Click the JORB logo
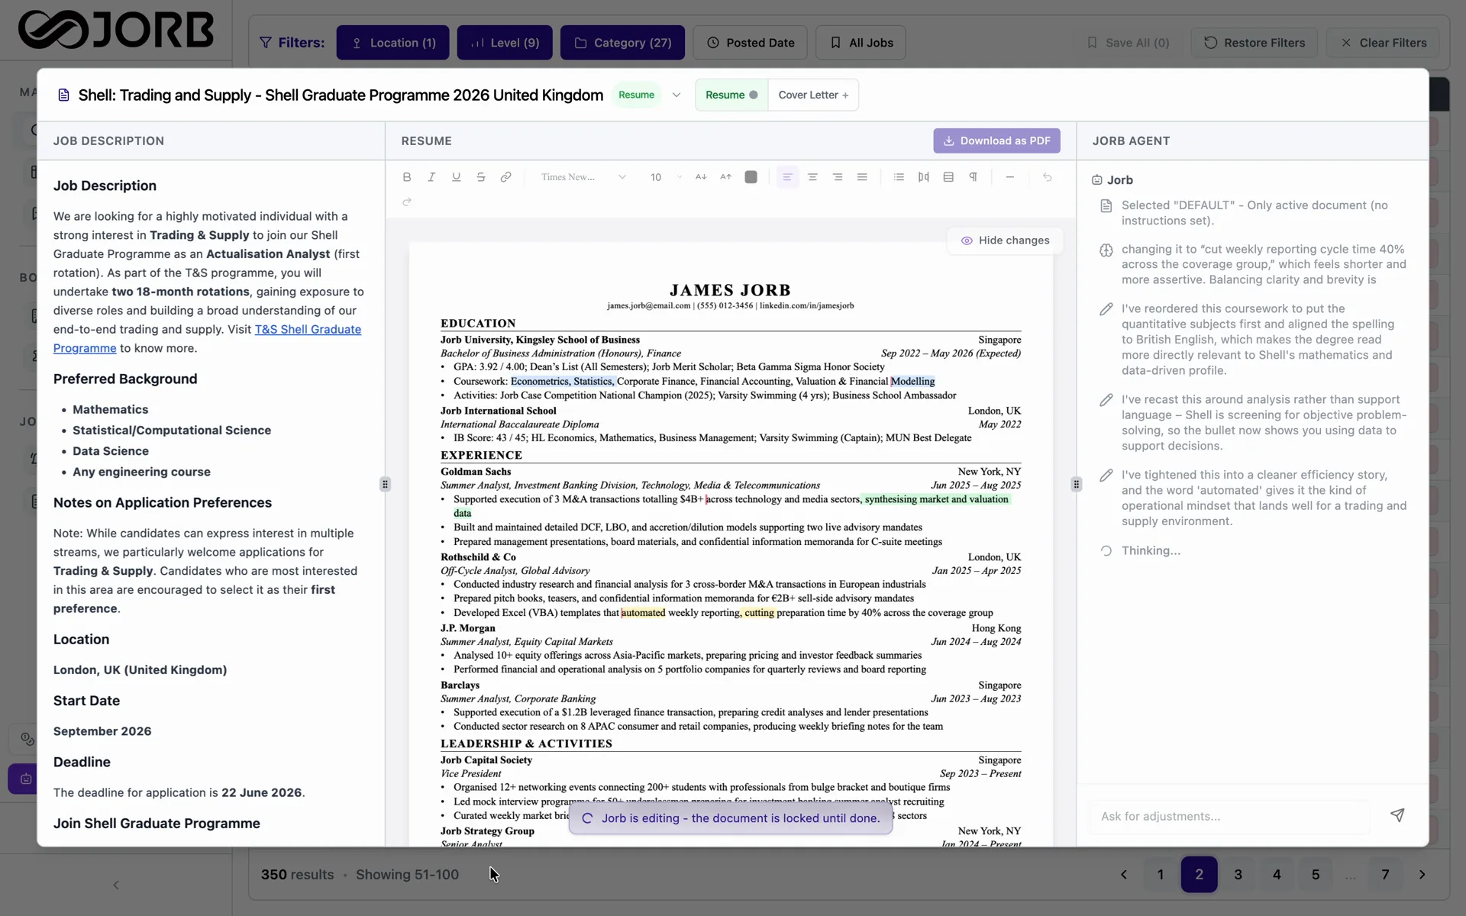1466x916 pixels. [115, 30]
